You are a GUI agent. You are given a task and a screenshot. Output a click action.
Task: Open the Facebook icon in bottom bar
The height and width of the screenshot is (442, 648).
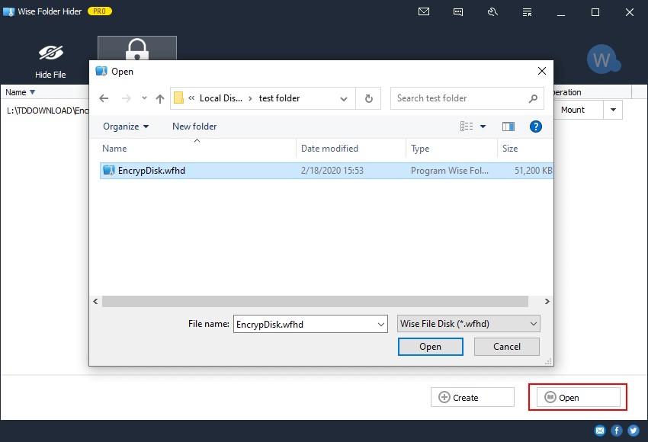[x=616, y=431]
